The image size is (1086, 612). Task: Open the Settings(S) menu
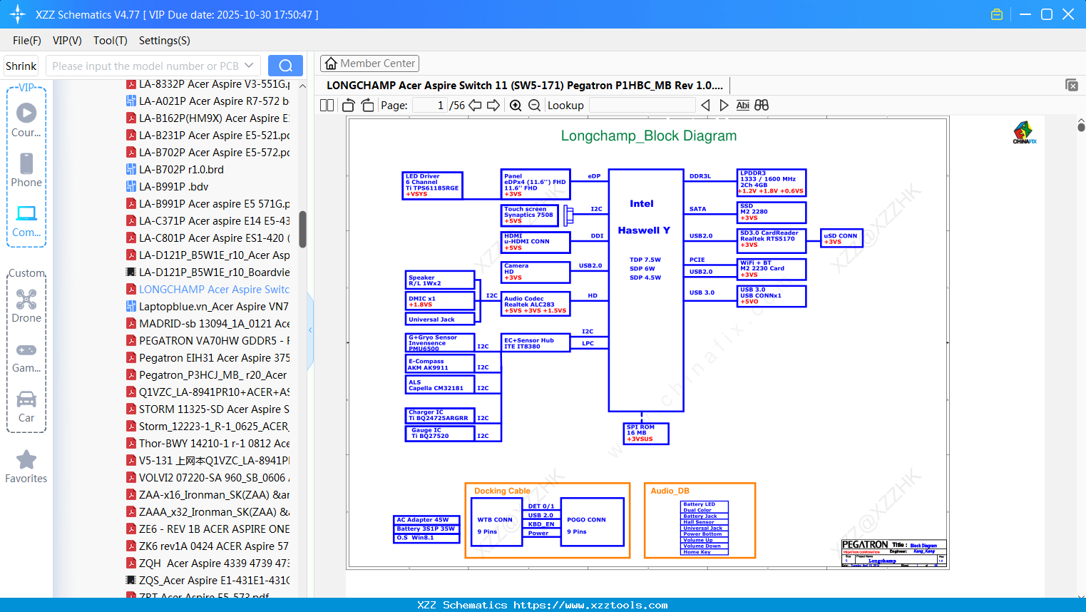(x=164, y=41)
